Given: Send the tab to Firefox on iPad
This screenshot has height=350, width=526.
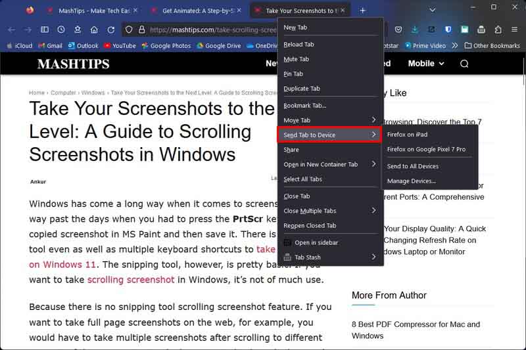Looking at the screenshot, I should (x=430, y=135).
